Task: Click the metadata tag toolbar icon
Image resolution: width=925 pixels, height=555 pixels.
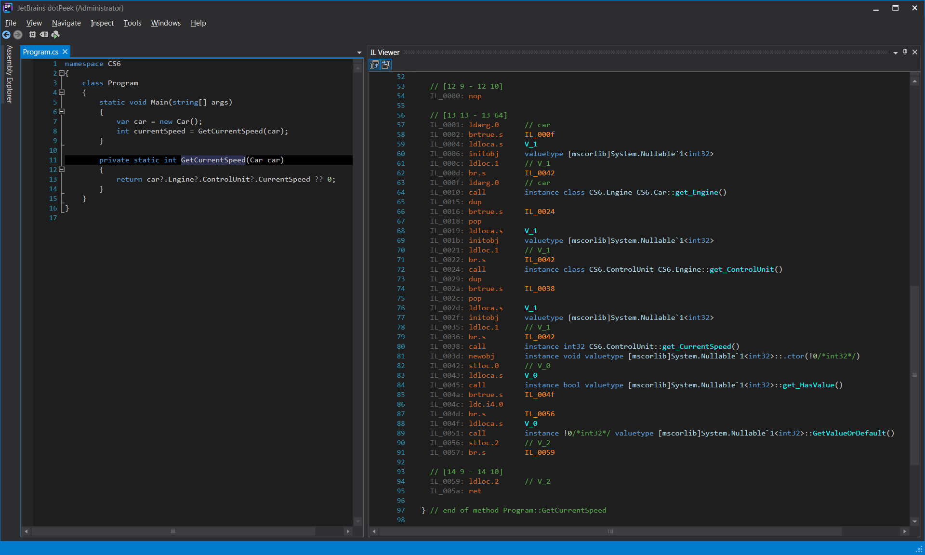Action: [x=44, y=35]
